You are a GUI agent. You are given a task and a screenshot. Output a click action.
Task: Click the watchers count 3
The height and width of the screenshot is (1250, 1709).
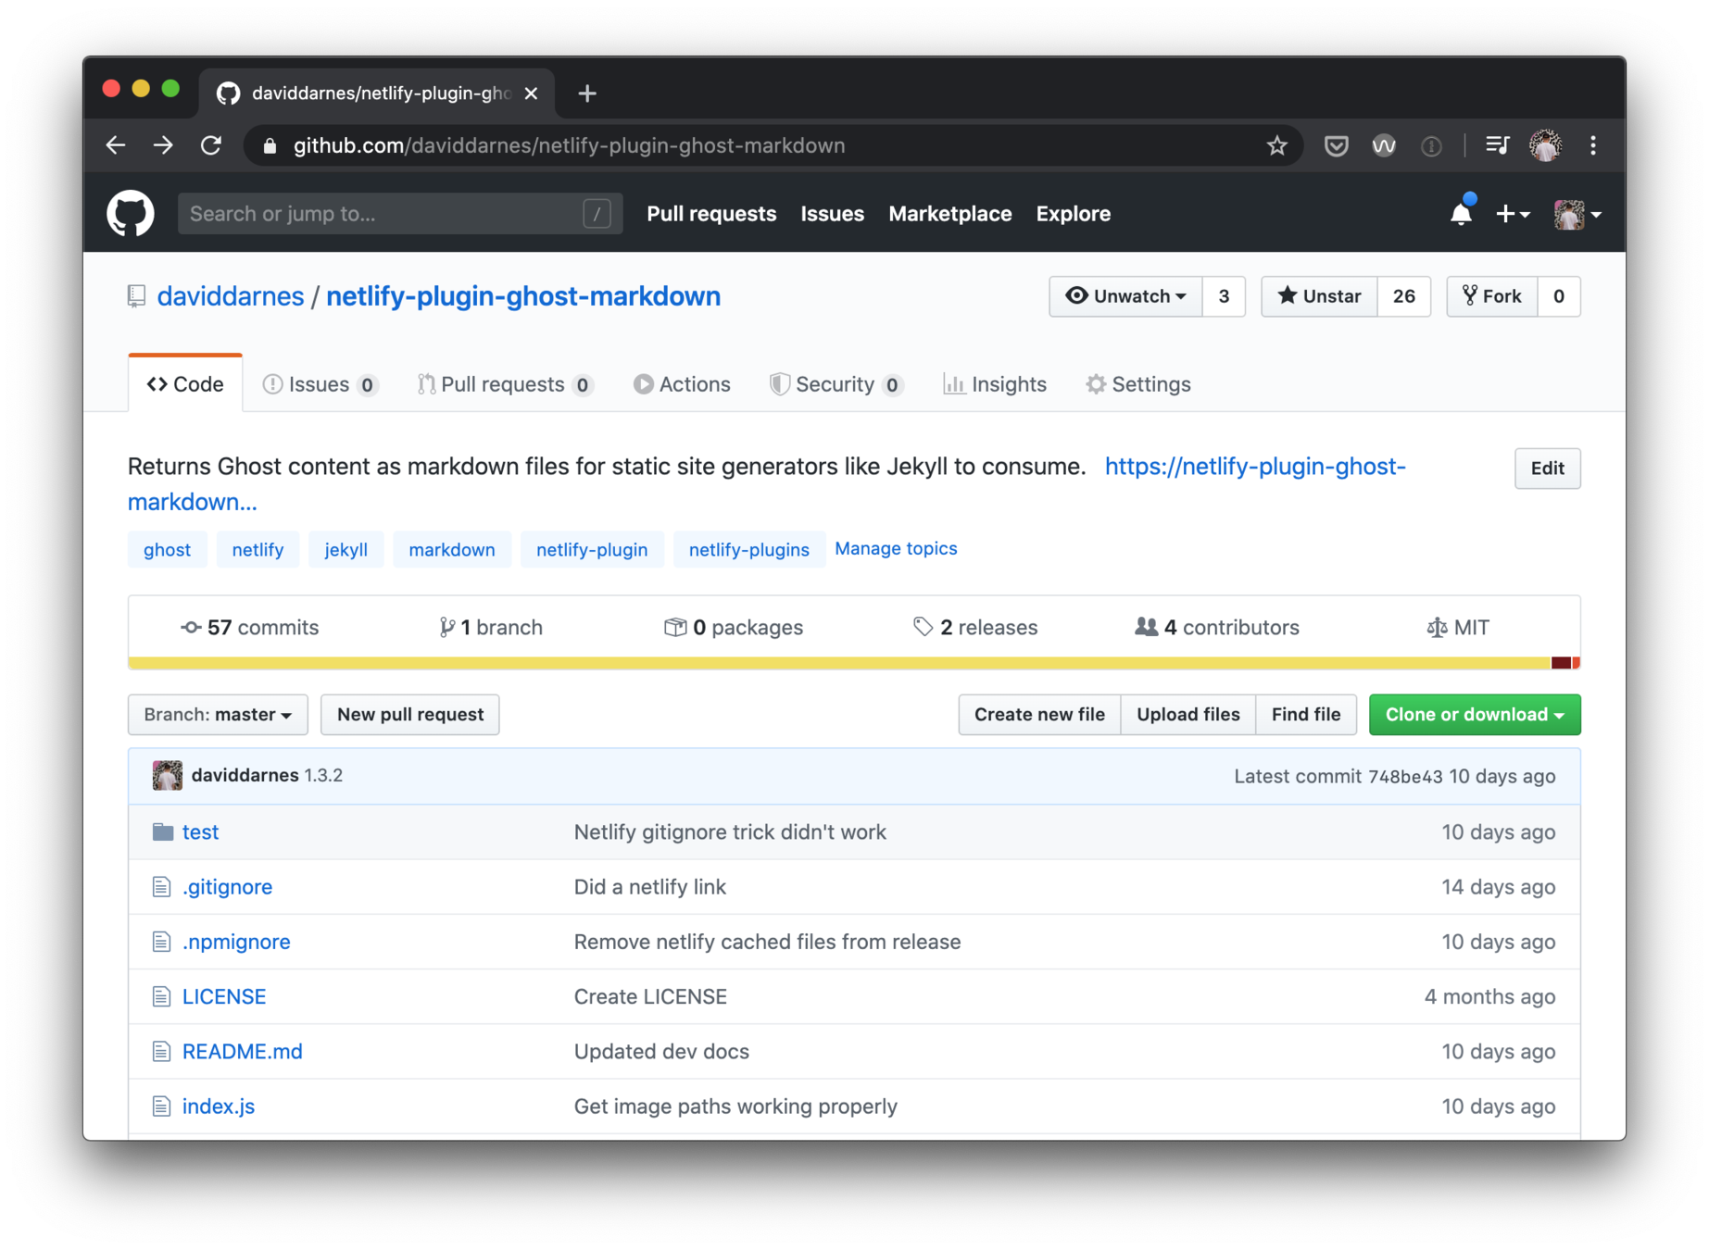(x=1224, y=296)
